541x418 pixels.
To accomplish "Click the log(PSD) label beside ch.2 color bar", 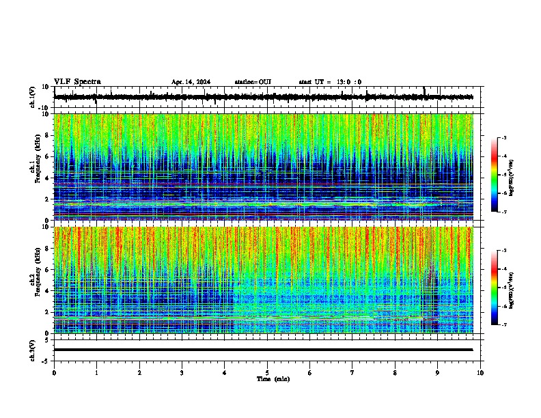I will (512, 290).
